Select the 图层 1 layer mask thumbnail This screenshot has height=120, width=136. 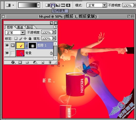point(32,45)
